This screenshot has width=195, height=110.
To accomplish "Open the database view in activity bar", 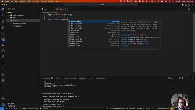I will tap(3, 68).
